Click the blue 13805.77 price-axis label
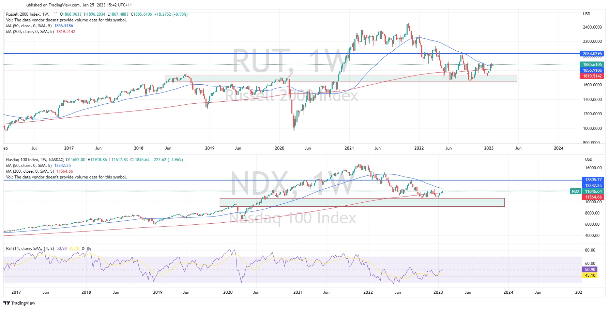The image size is (609, 309). click(x=593, y=180)
